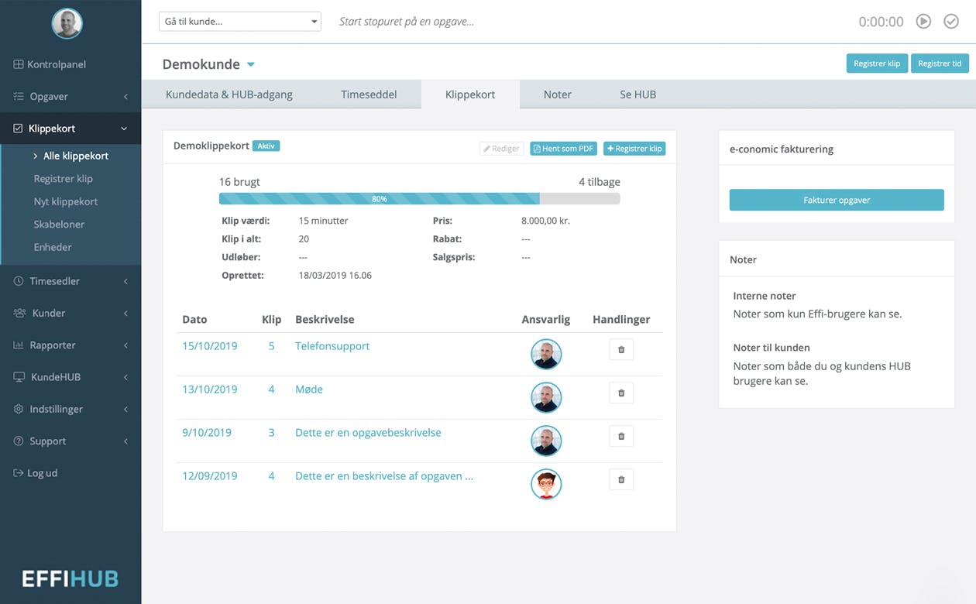Open the Gå til kunde dropdown

pyautogui.click(x=239, y=22)
